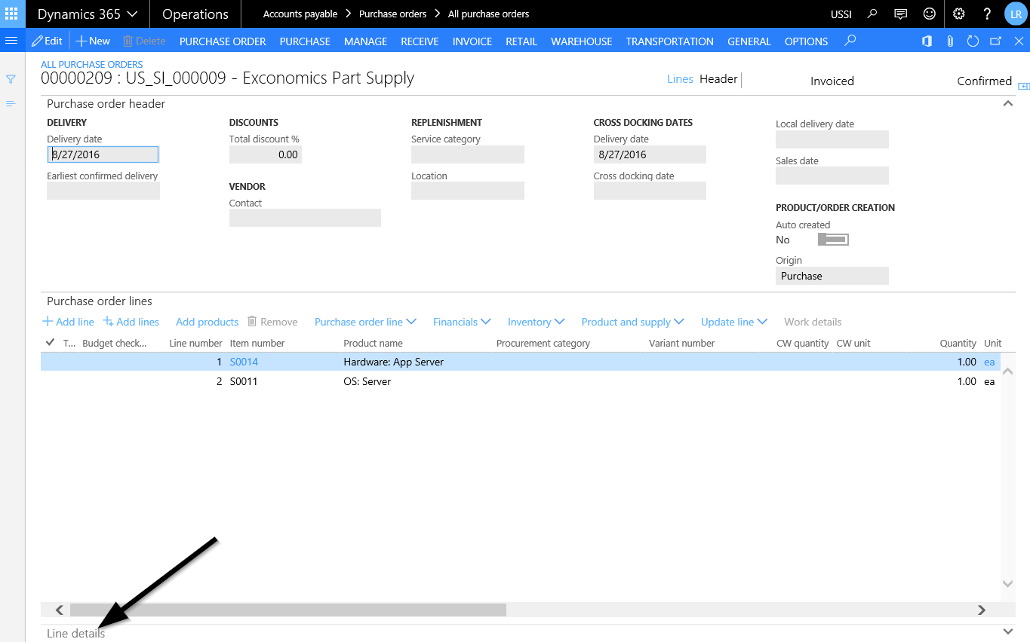Image resolution: width=1030 pixels, height=642 pixels.
Task: Refresh the purchase order page
Action: click(973, 41)
